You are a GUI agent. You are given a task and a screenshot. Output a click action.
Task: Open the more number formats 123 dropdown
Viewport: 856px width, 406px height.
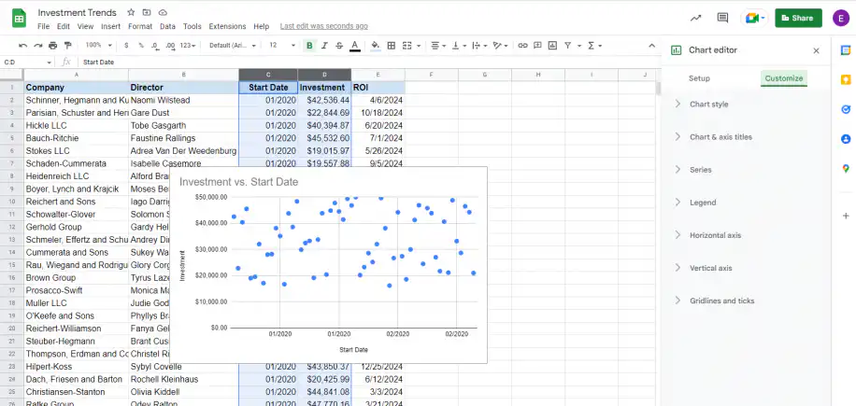(x=187, y=46)
